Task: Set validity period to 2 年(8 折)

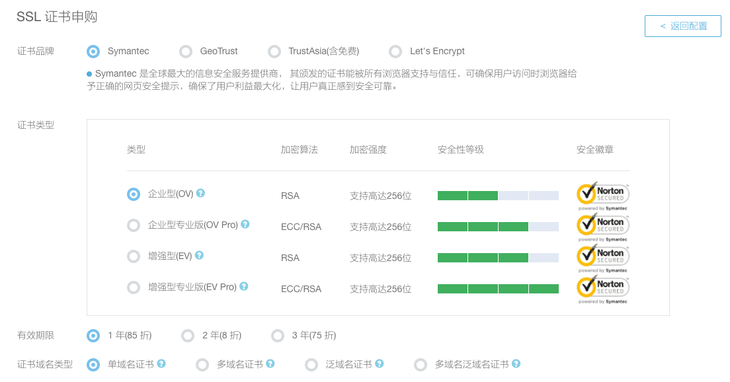Action: point(188,335)
